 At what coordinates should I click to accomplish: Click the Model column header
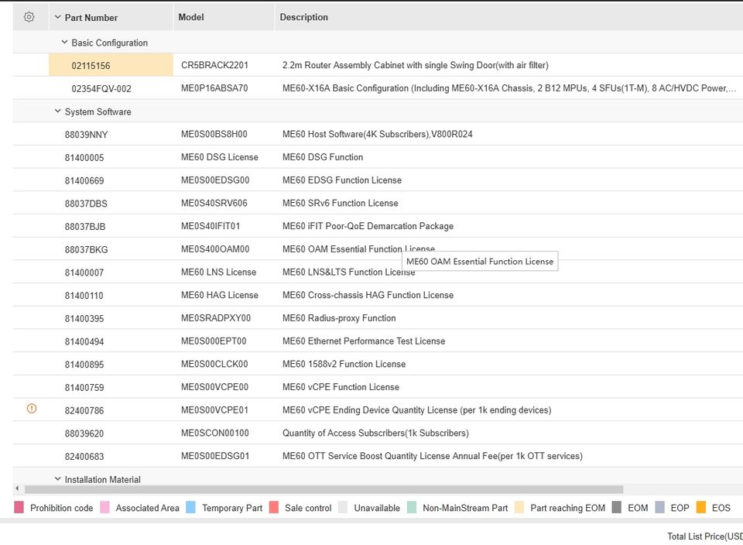tap(191, 17)
